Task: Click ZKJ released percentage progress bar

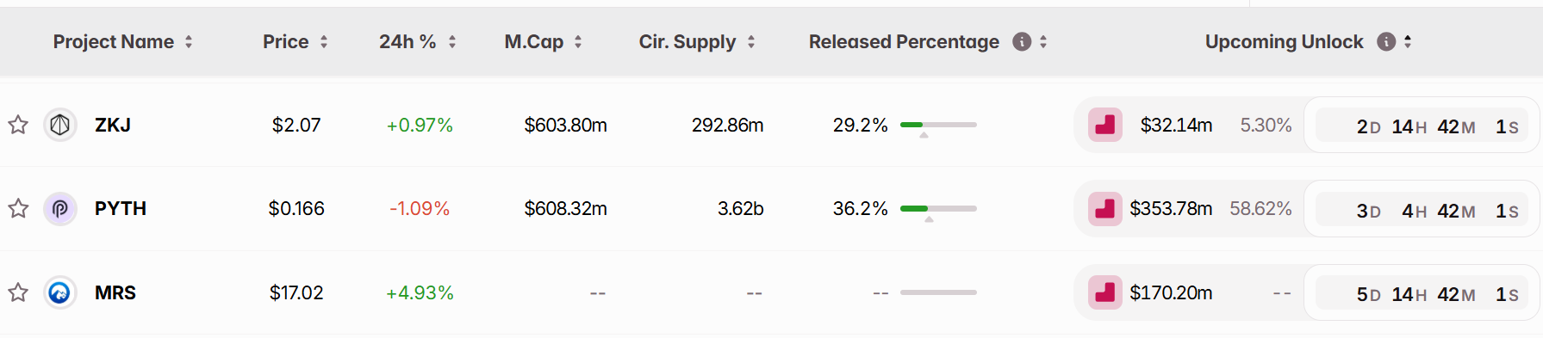Action: (x=938, y=126)
